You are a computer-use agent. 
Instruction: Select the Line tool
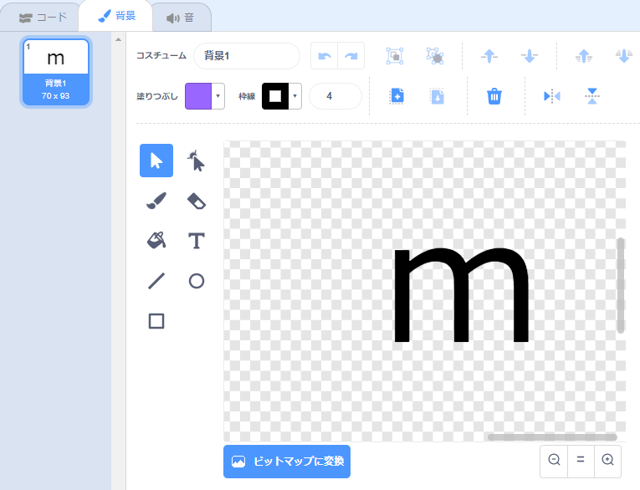coord(156,281)
